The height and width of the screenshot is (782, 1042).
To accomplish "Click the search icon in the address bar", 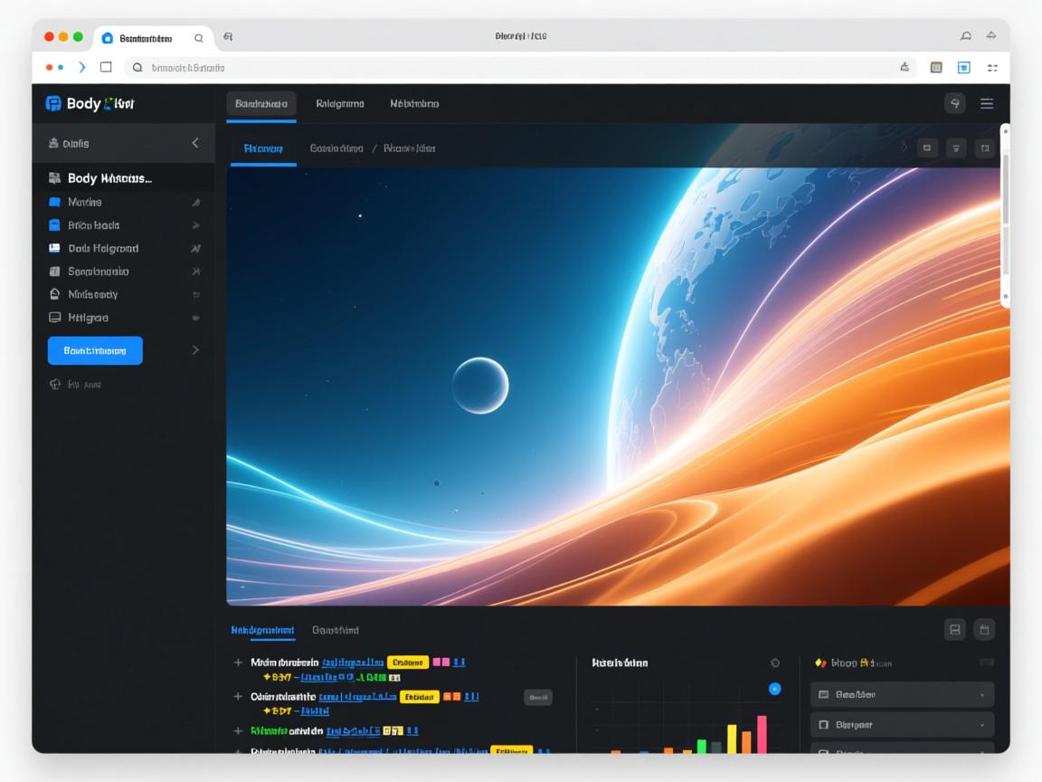I will pos(137,68).
